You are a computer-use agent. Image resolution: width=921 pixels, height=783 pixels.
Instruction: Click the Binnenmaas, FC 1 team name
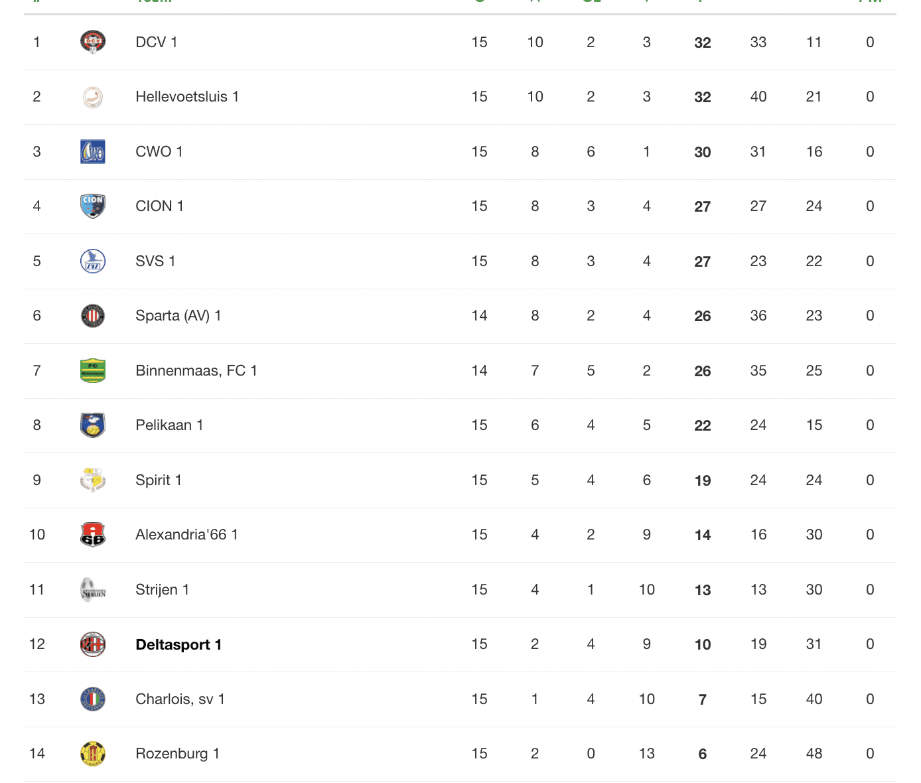[x=196, y=370]
